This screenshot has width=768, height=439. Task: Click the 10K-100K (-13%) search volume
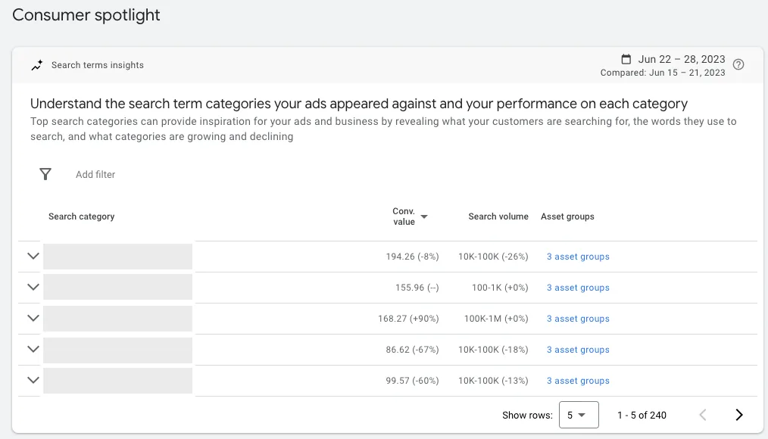[x=493, y=381]
